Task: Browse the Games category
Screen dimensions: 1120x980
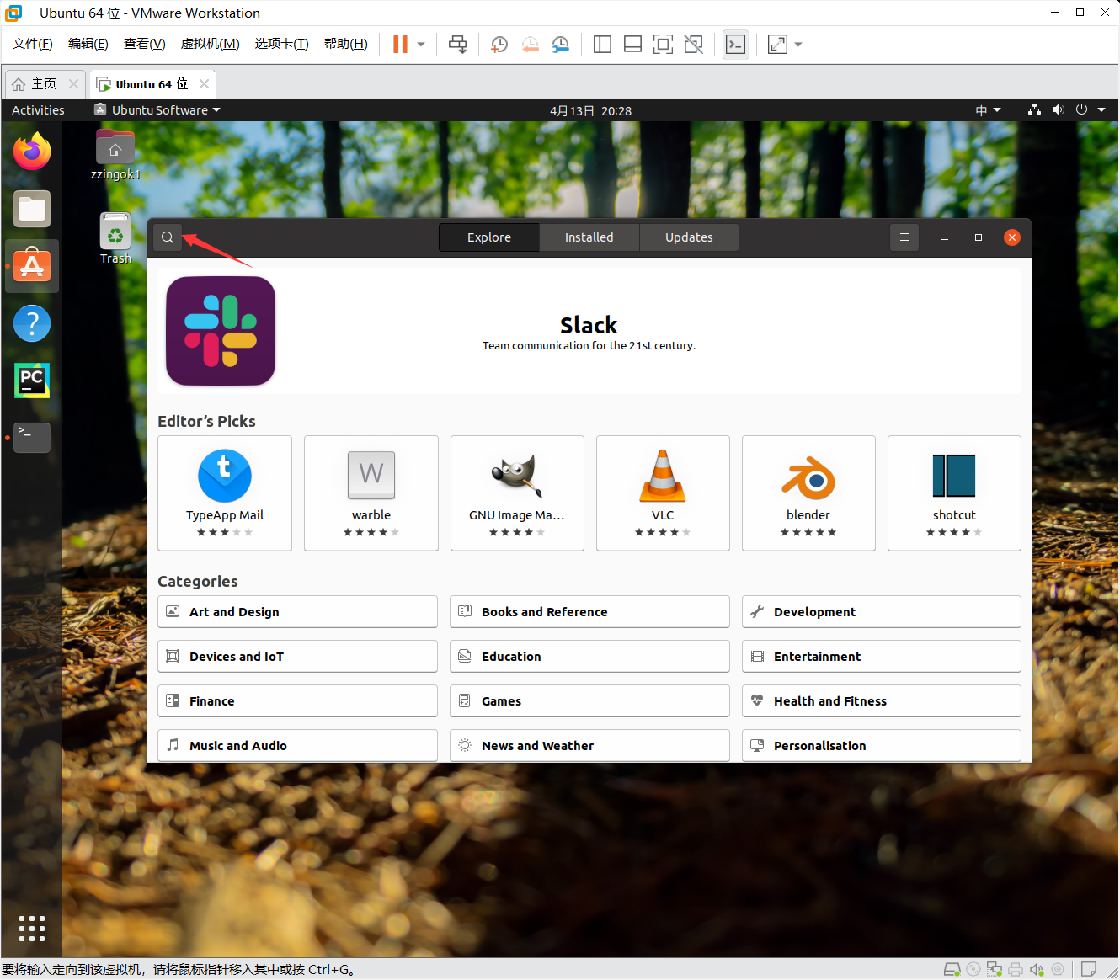Action: [x=589, y=701]
